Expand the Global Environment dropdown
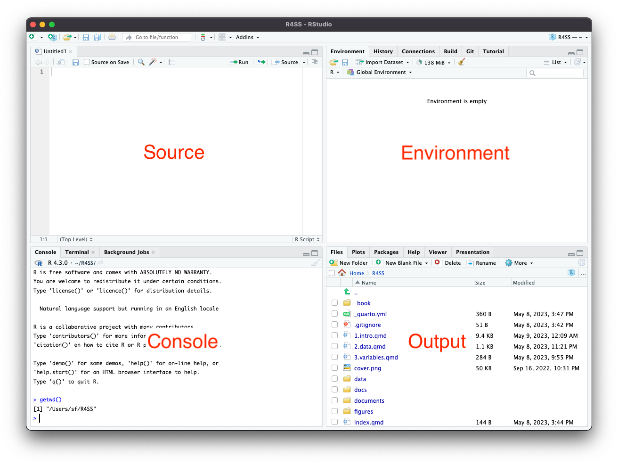Image resolution: width=618 pixels, height=465 pixels. (380, 72)
